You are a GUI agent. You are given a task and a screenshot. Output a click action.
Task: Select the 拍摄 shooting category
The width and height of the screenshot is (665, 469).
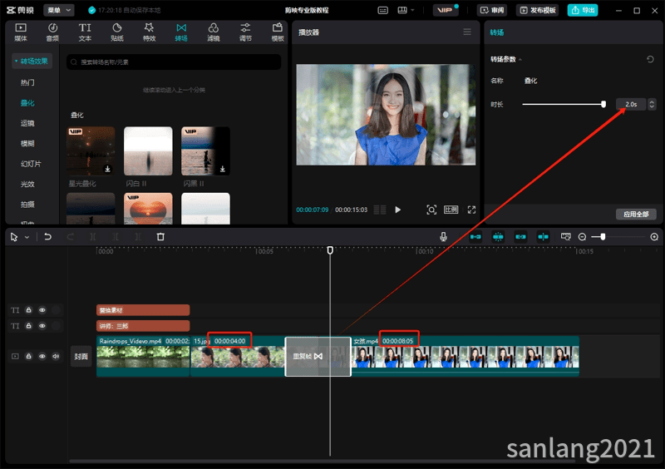click(27, 205)
